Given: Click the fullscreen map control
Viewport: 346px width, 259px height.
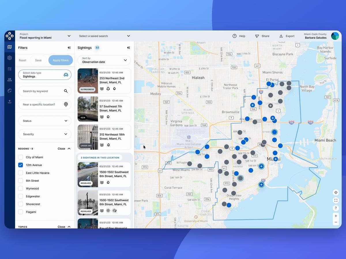Looking at the screenshot, I should pyautogui.click(x=336, y=200).
